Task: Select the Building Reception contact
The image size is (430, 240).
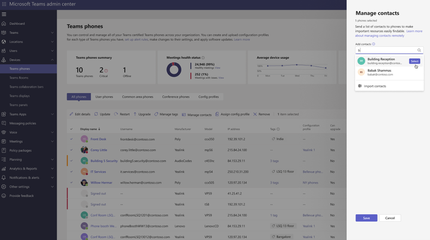Action: point(414,62)
